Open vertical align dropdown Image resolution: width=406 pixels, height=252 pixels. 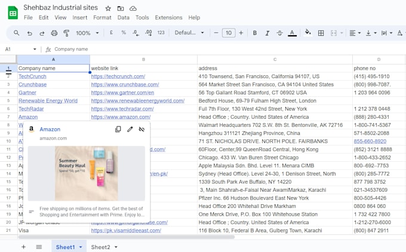[x=371, y=33]
